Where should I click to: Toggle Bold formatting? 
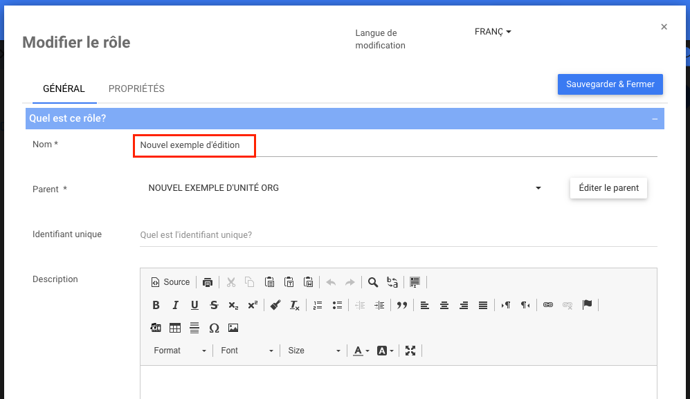tap(156, 305)
